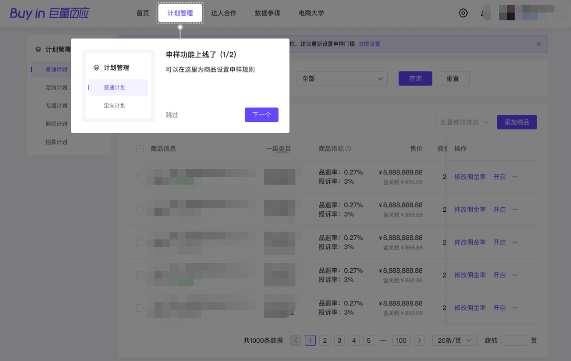Close the purple notification banner
The image size is (571, 361).
(x=539, y=44)
